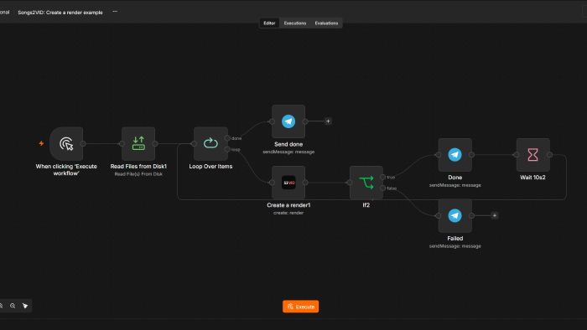Add node after Failed plus button
587x330 pixels.
point(495,215)
